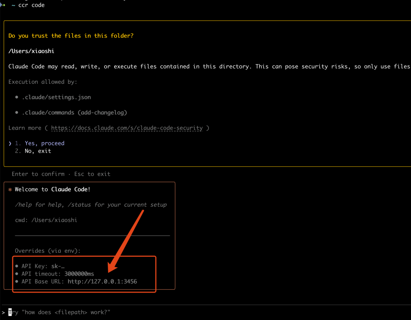This screenshot has width=411, height=320.
Task: Click the prompt input field placeholder
Action: 59,312
